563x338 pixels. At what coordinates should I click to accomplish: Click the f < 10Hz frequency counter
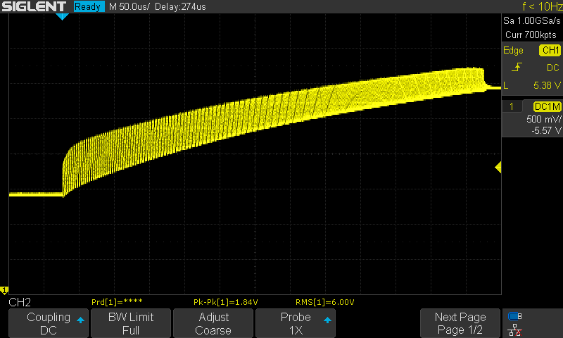(x=542, y=6)
